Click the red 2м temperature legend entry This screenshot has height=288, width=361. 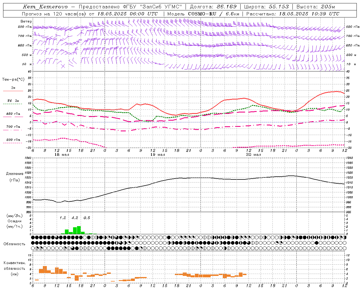13,89
